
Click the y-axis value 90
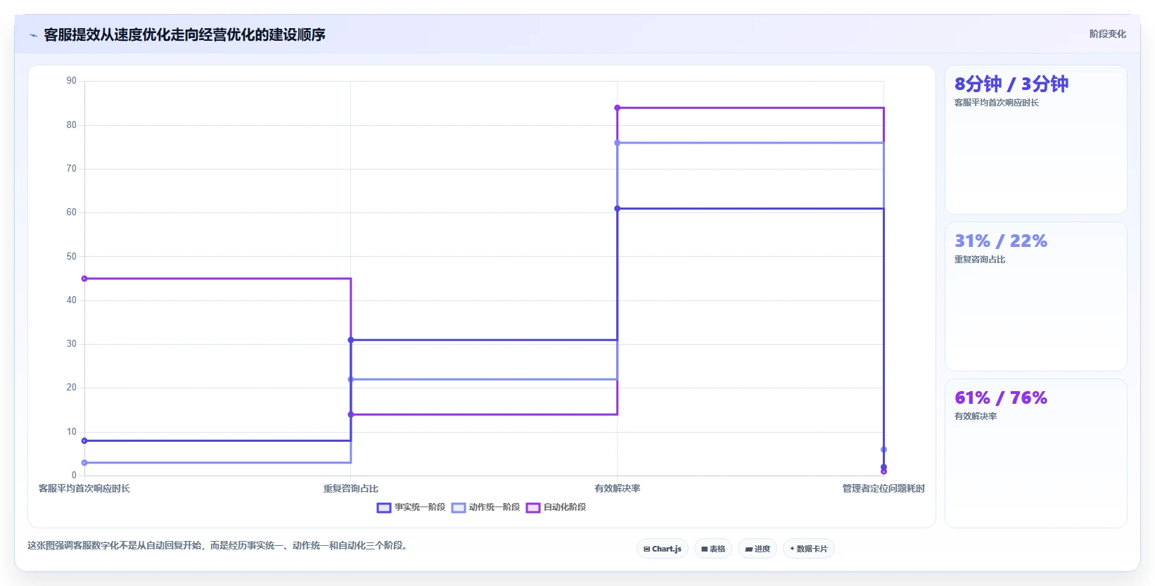(x=72, y=81)
